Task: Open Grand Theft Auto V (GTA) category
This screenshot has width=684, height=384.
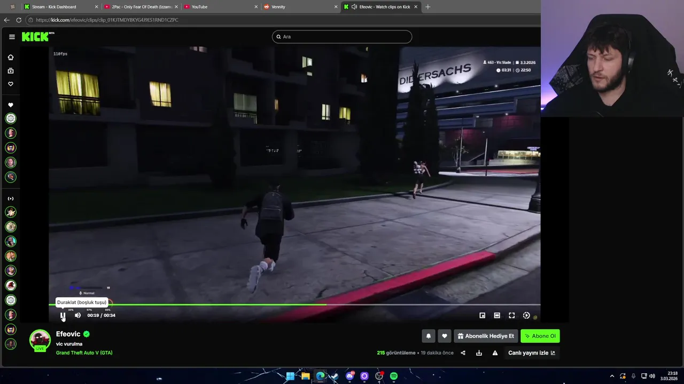Action: (x=84, y=353)
